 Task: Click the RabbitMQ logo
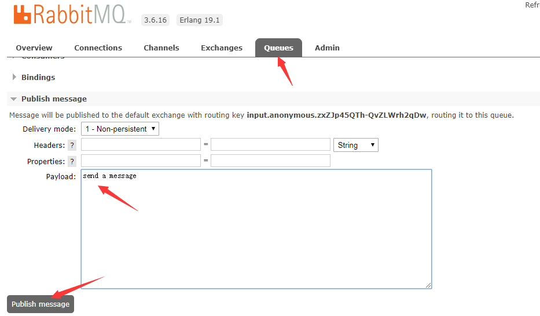(x=72, y=14)
